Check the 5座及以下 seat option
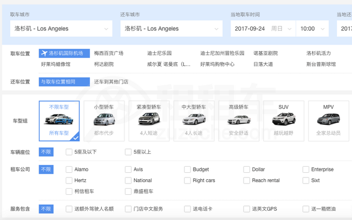The width and height of the screenshot is (352, 220). point(69,152)
